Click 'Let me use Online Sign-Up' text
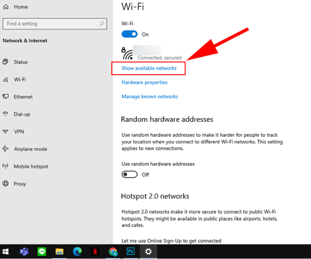The image size is (311, 259). pyautogui.click(x=171, y=241)
